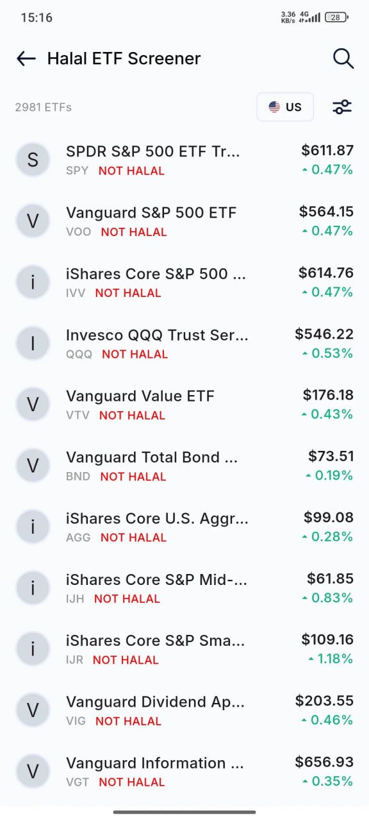
Task: Open iShares Core U.S. Aggregate row
Action: coord(184,527)
